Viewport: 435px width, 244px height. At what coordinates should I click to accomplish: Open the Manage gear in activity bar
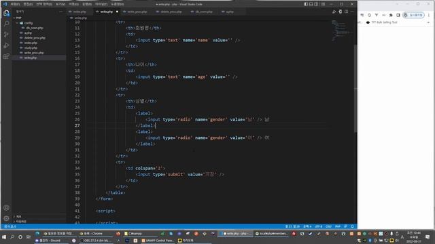tap(6, 218)
